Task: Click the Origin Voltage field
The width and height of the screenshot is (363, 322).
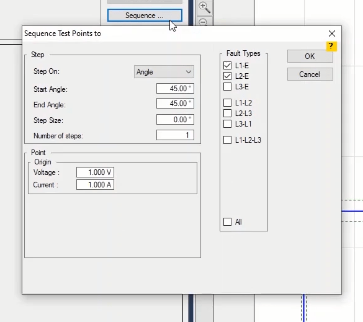Action: (x=95, y=172)
